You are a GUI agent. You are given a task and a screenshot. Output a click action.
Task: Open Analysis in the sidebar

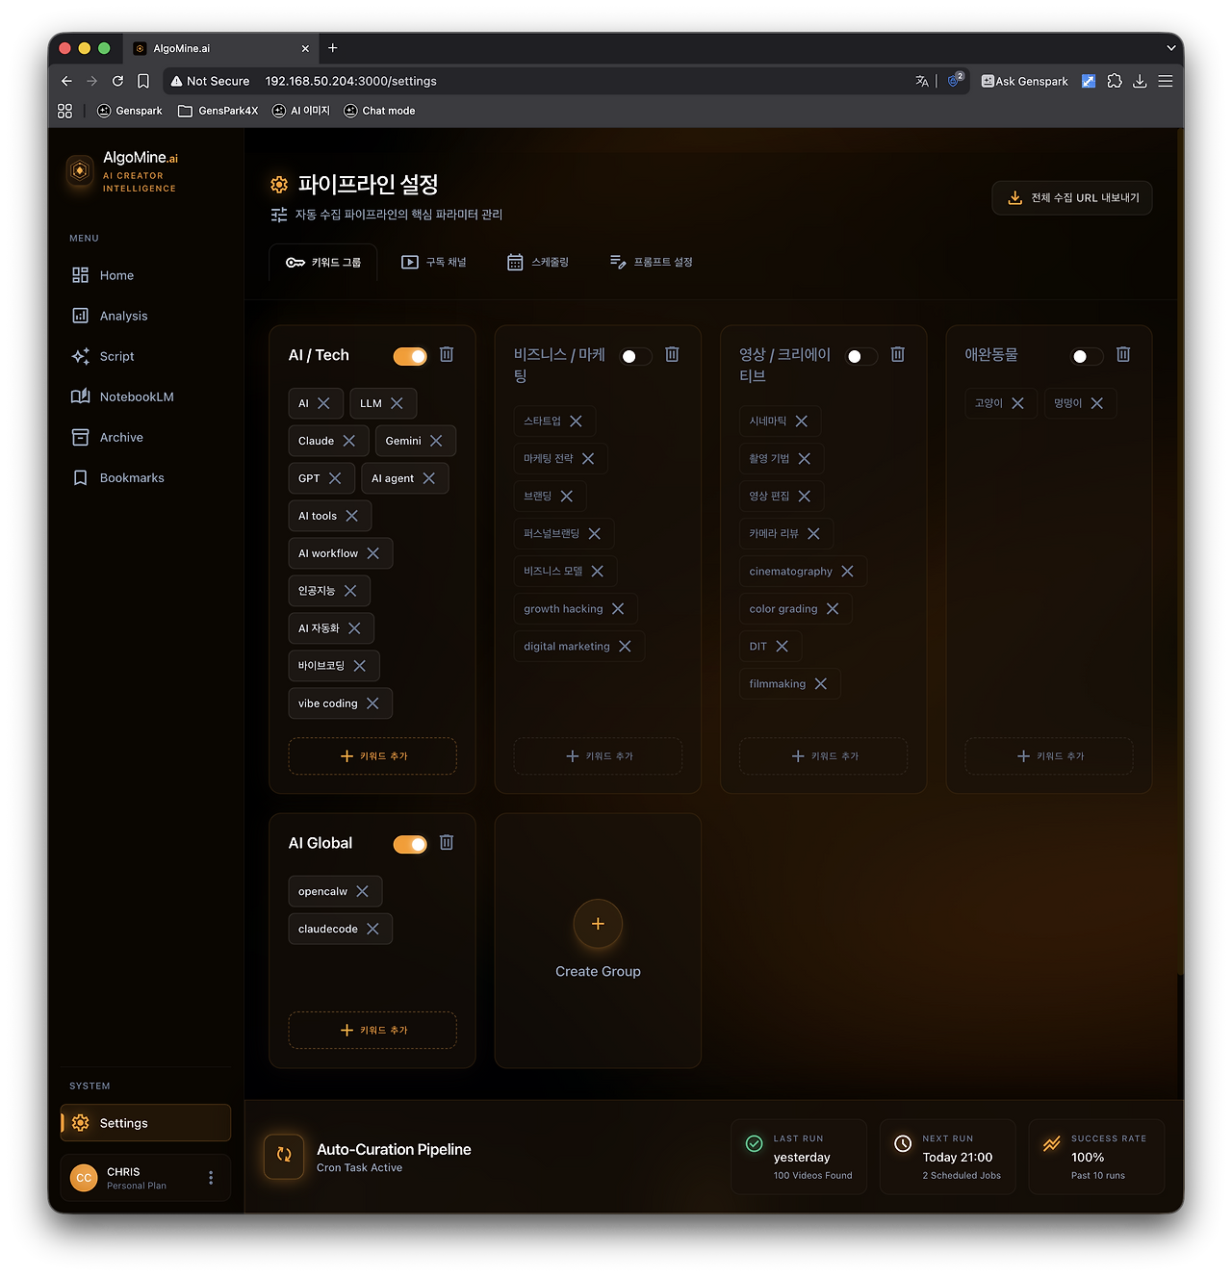[145, 316]
